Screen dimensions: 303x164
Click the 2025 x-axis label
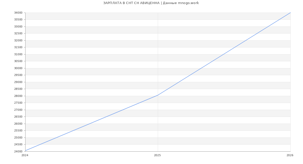click(157, 155)
